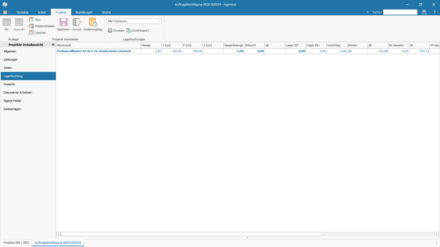Click Weiterschalten in the ribbon

pos(42,26)
